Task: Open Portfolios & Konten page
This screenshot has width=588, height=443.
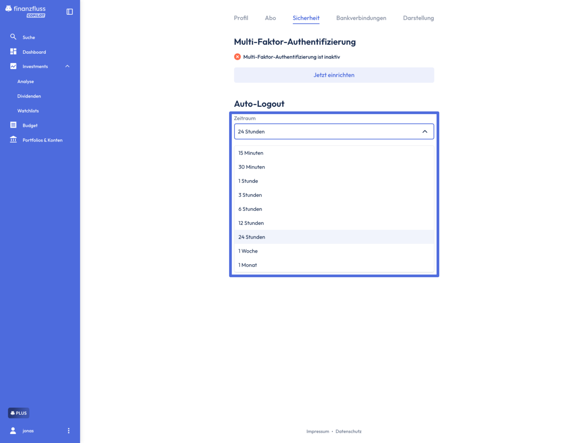Action: click(x=43, y=140)
